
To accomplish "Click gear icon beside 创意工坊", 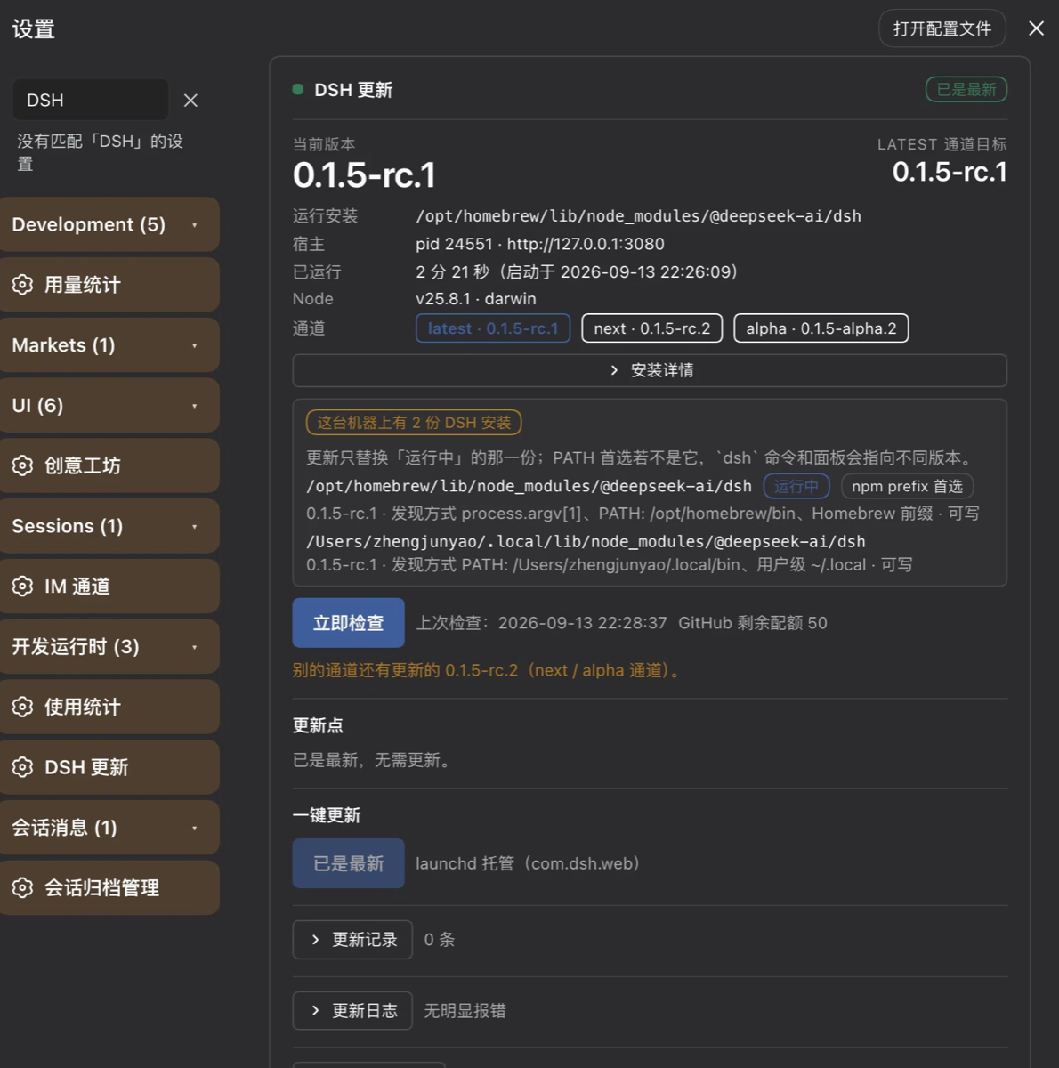I will pos(22,465).
